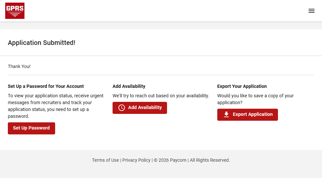322x178 pixels.
Task: Click the 'Application Submitted!' page heading
Action: 41,43
